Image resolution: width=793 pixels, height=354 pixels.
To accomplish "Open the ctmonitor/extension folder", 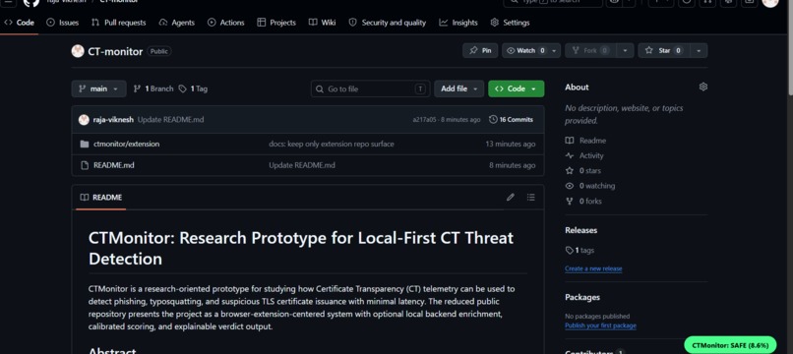I will [x=127, y=145].
